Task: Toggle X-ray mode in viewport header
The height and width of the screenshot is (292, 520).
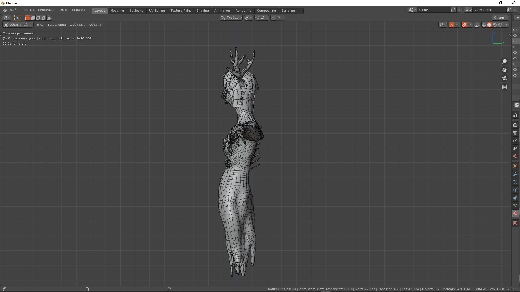Action: pos(477,25)
